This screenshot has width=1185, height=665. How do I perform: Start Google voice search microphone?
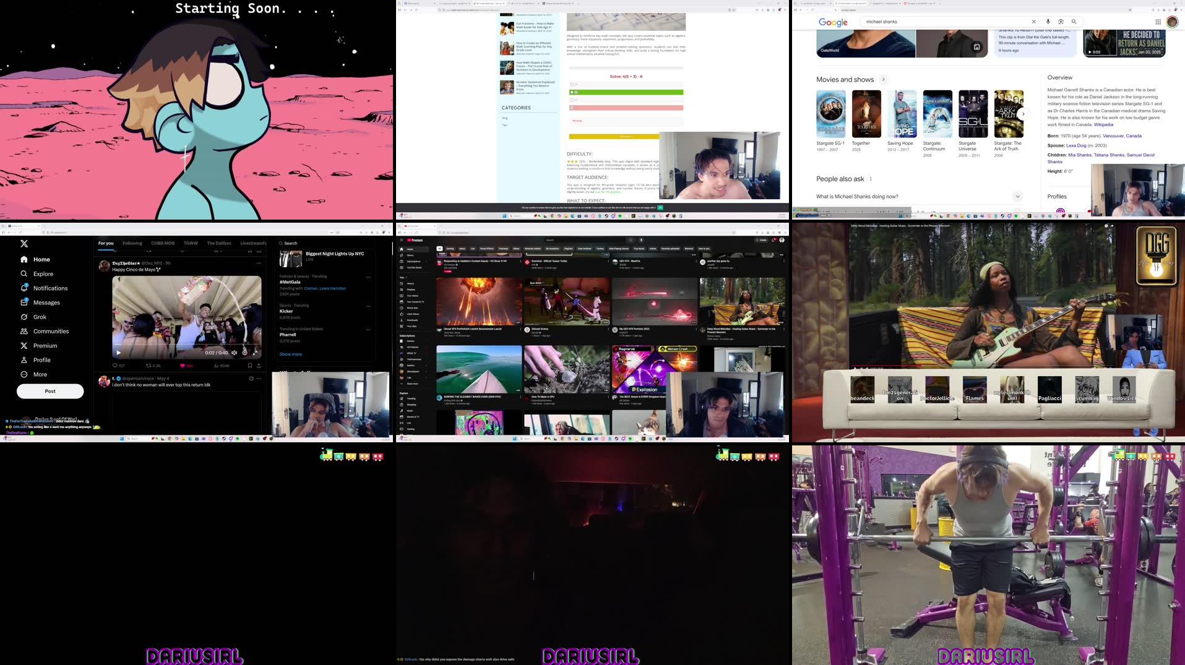(1048, 22)
